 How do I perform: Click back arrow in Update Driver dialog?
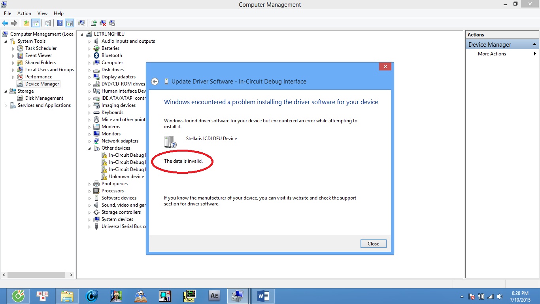point(155,82)
